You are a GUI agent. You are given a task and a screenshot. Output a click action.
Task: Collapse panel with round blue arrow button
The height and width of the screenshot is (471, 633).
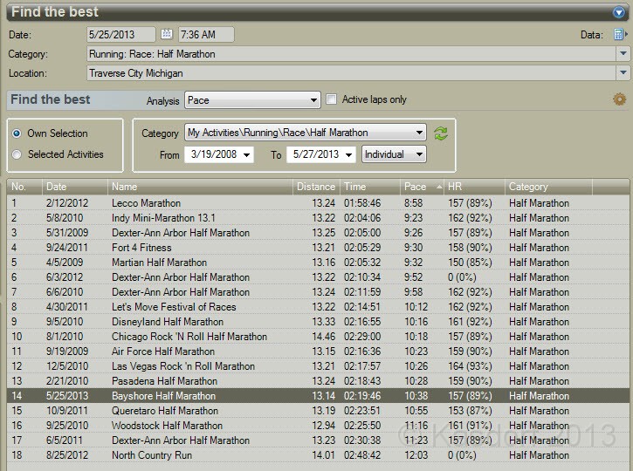[x=620, y=12]
